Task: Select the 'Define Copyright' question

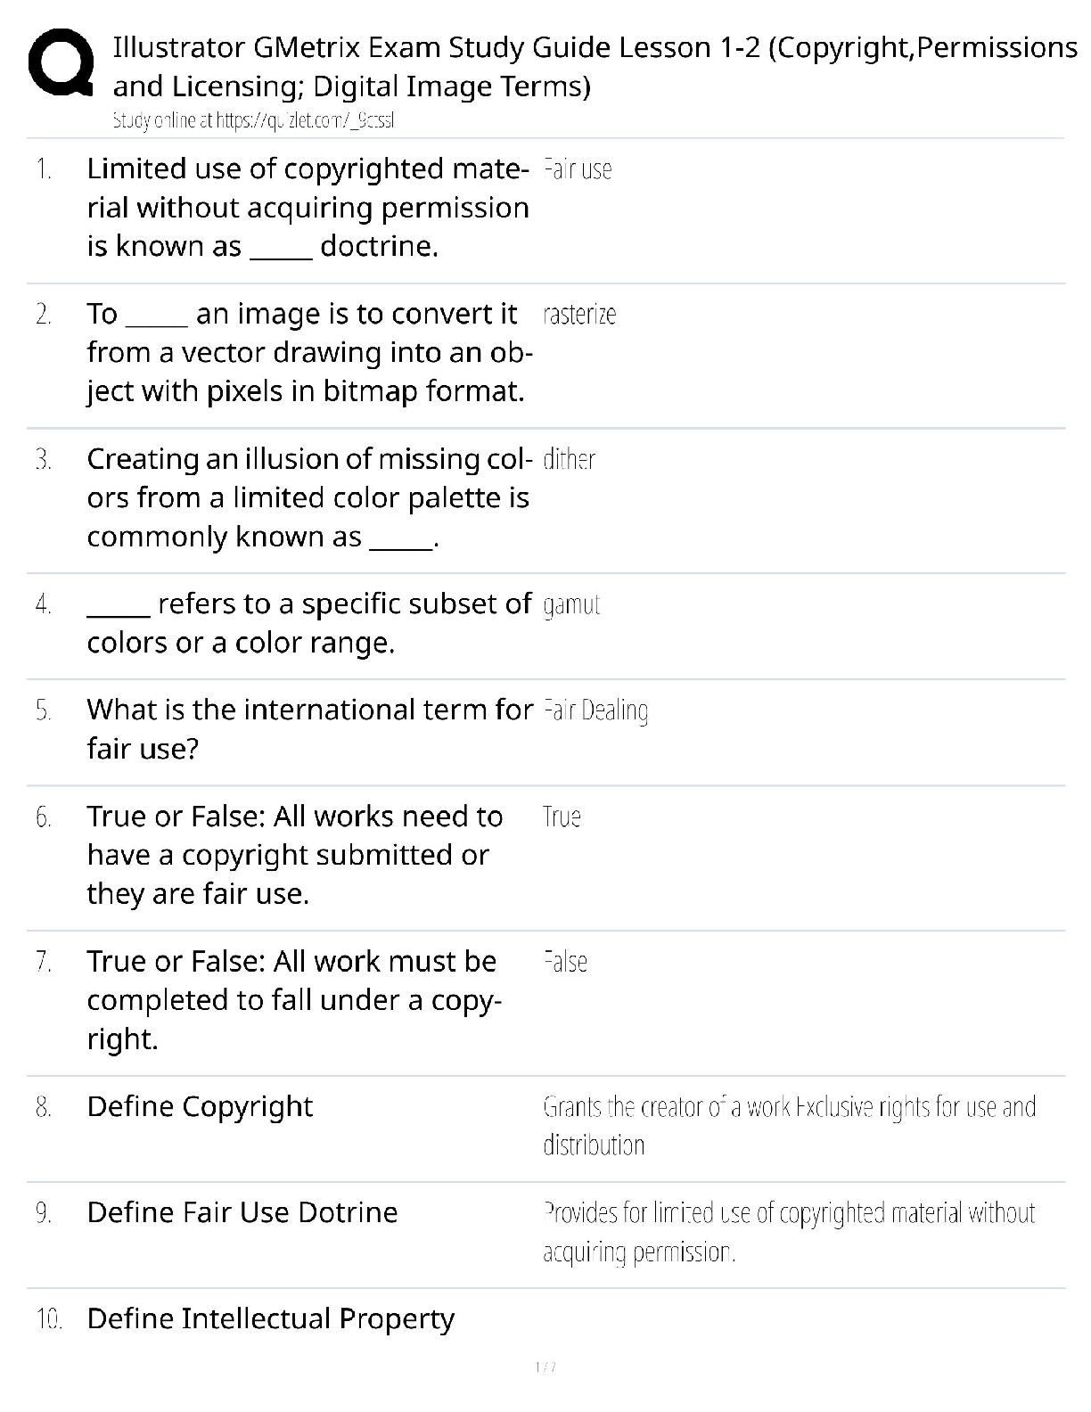Action: [x=200, y=1106]
